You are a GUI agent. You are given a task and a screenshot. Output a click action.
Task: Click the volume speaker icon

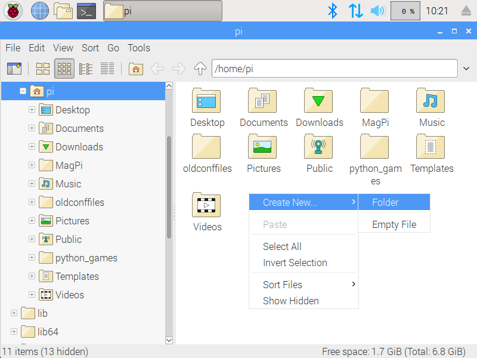(377, 11)
